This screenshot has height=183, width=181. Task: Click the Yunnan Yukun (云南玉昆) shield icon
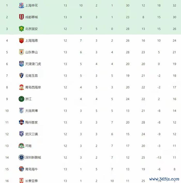pyautogui.click(x=21, y=75)
